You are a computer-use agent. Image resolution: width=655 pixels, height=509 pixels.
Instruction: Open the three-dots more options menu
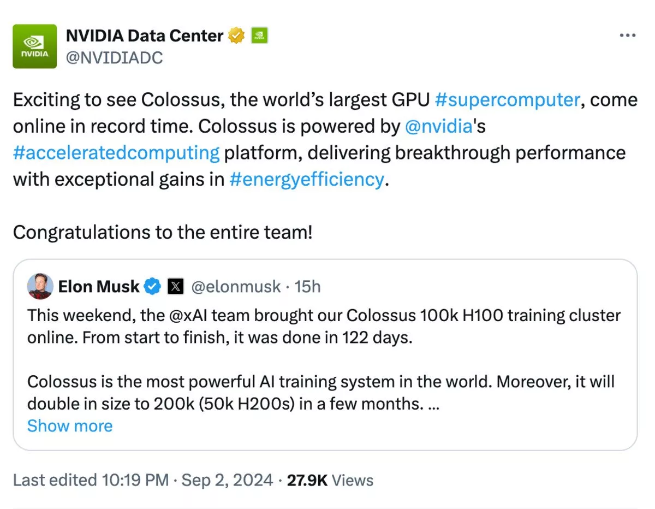[627, 35]
